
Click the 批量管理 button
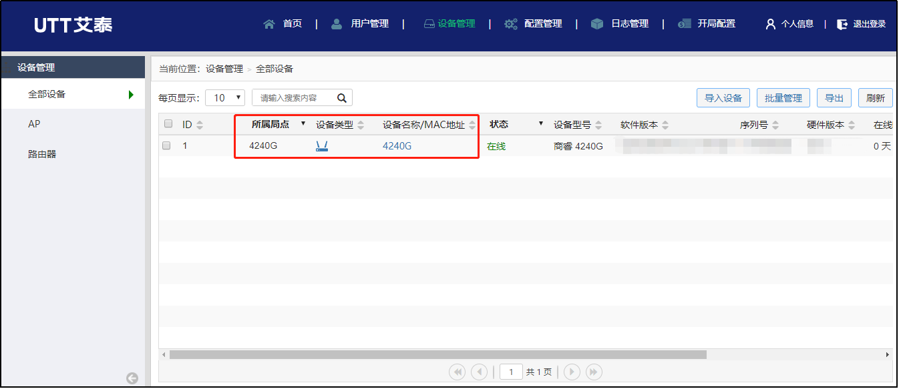click(x=783, y=98)
